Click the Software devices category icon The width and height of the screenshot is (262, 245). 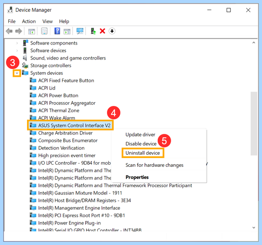click(25, 50)
